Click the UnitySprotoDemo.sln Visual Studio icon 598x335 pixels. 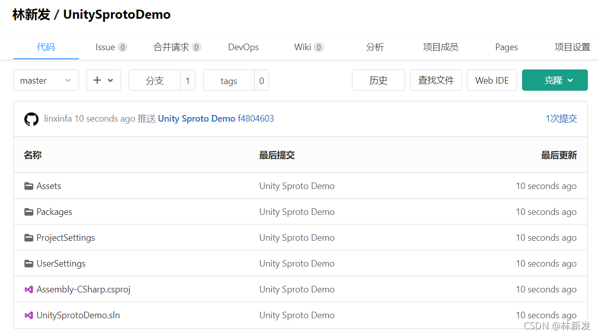(x=29, y=315)
